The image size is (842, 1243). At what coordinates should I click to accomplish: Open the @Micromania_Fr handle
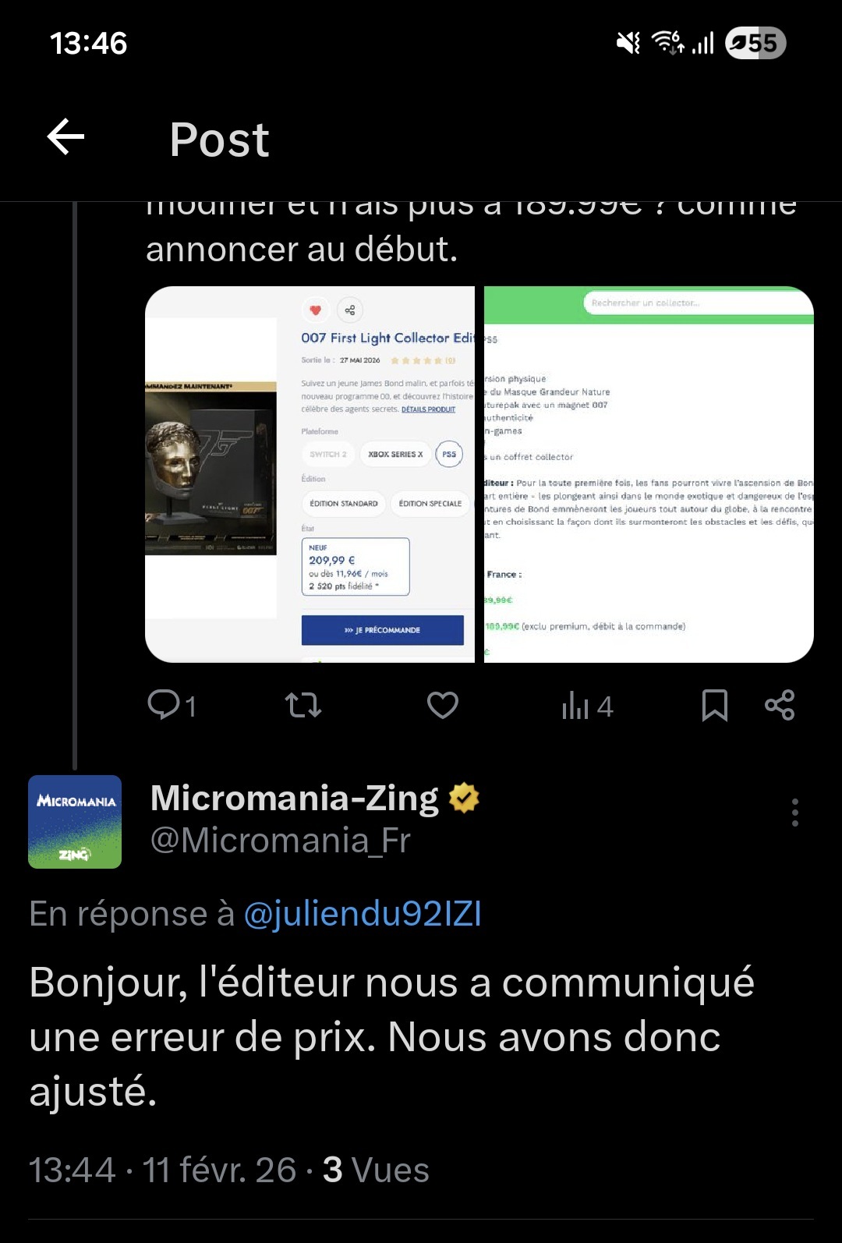click(x=280, y=841)
